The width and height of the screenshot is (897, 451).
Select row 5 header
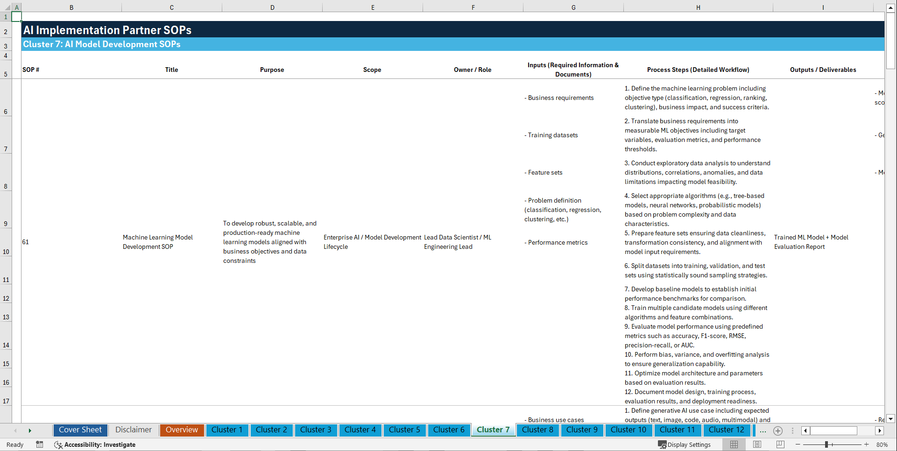(x=6, y=70)
